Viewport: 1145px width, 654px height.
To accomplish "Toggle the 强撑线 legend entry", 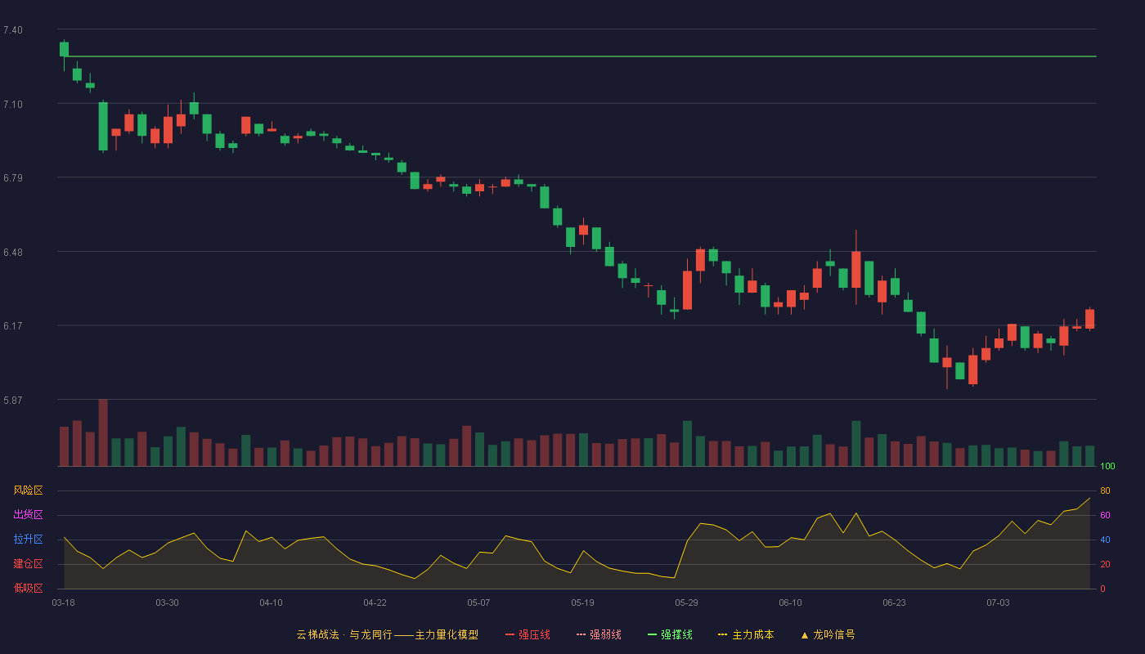I will coord(670,634).
